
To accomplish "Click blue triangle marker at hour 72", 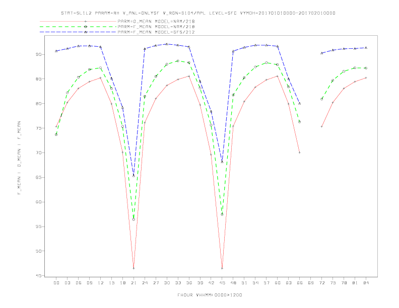I will 322,53.
